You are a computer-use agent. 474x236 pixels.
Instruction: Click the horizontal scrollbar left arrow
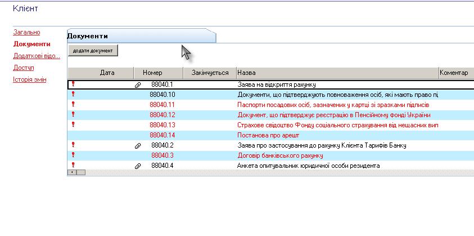click(x=71, y=172)
